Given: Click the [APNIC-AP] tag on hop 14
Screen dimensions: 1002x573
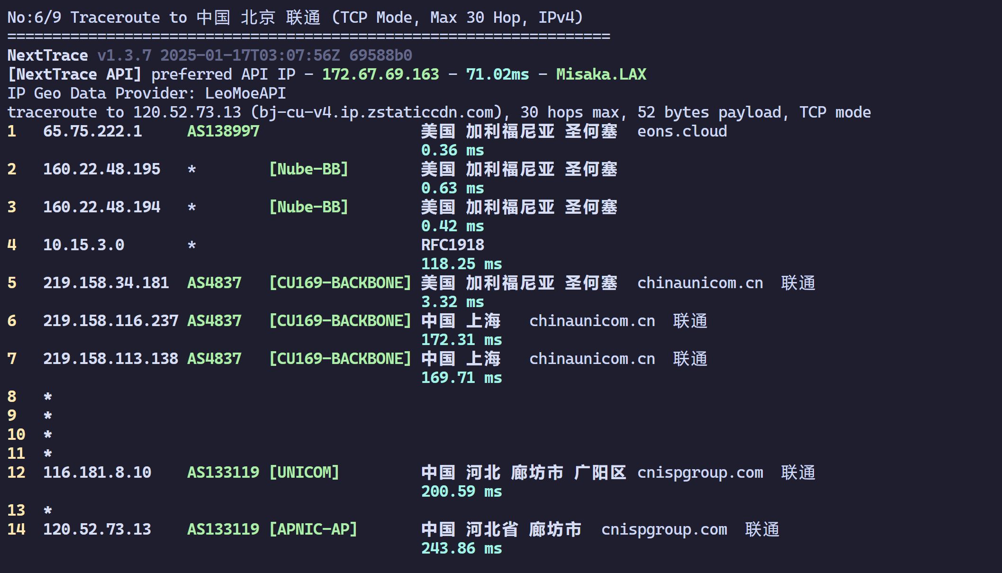Looking at the screenshot, I should pyautogui.click(x=313, y=529).
